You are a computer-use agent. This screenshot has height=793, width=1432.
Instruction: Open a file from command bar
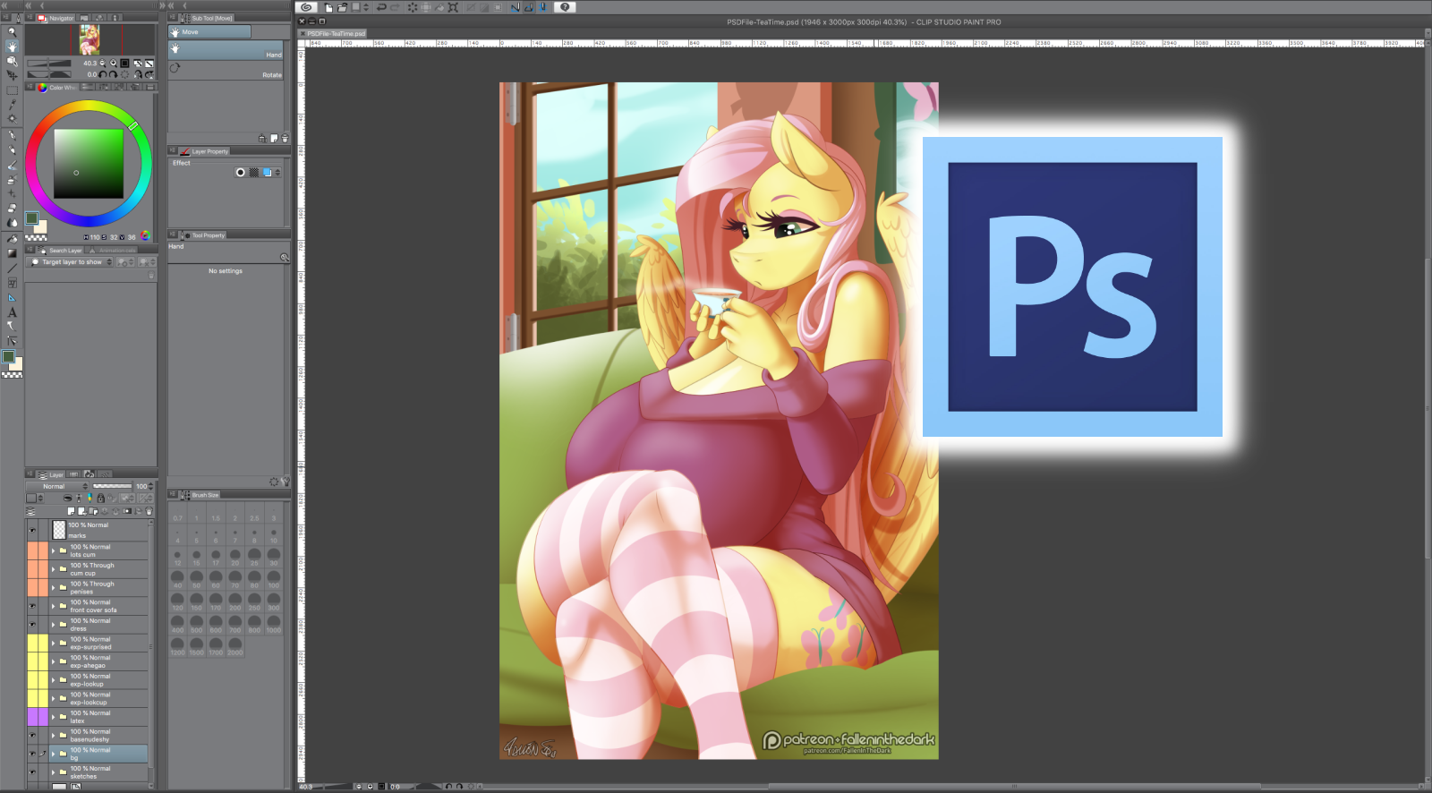click(x=342, y=7)
